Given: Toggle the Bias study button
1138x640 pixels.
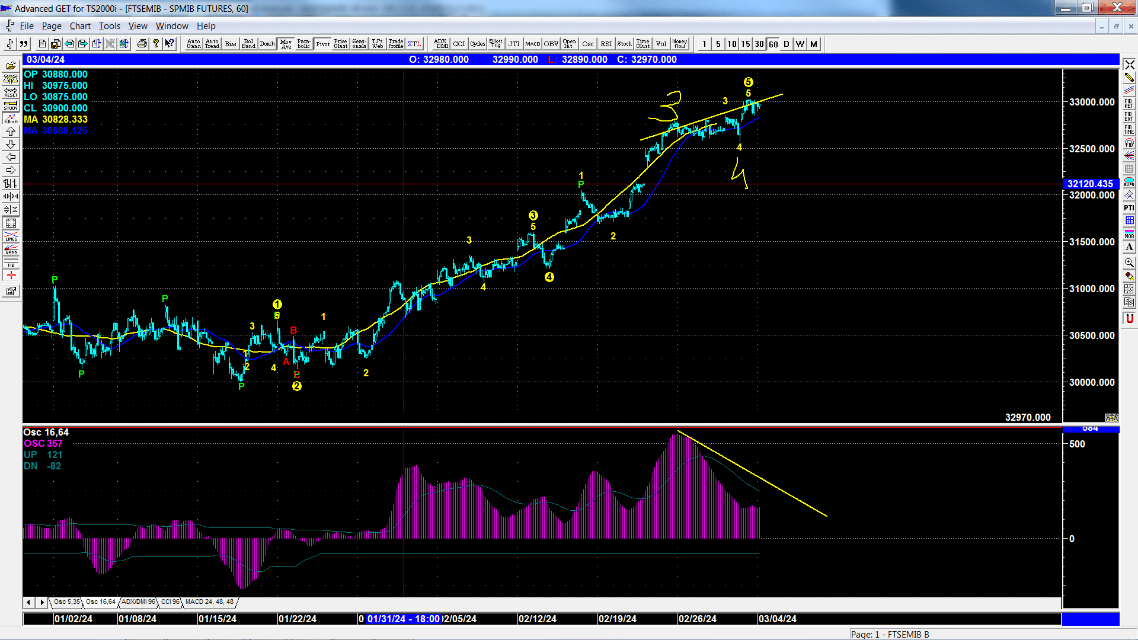Looking at the screenshot, I should coord(231,44).
